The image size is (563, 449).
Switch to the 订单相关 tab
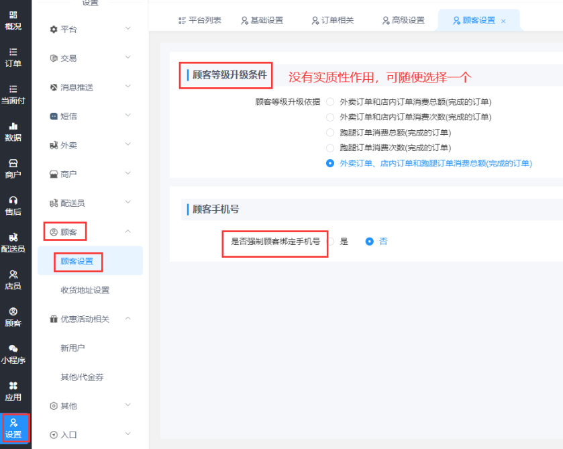[333, 21]
